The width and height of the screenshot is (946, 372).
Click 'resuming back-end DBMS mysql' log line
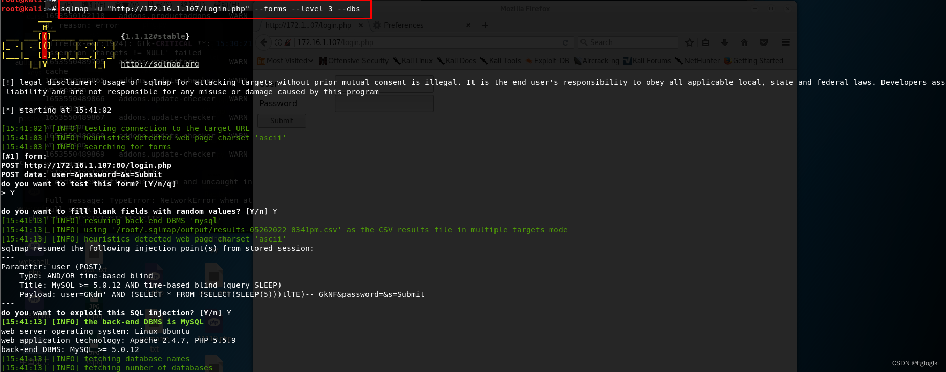[112, 221]
